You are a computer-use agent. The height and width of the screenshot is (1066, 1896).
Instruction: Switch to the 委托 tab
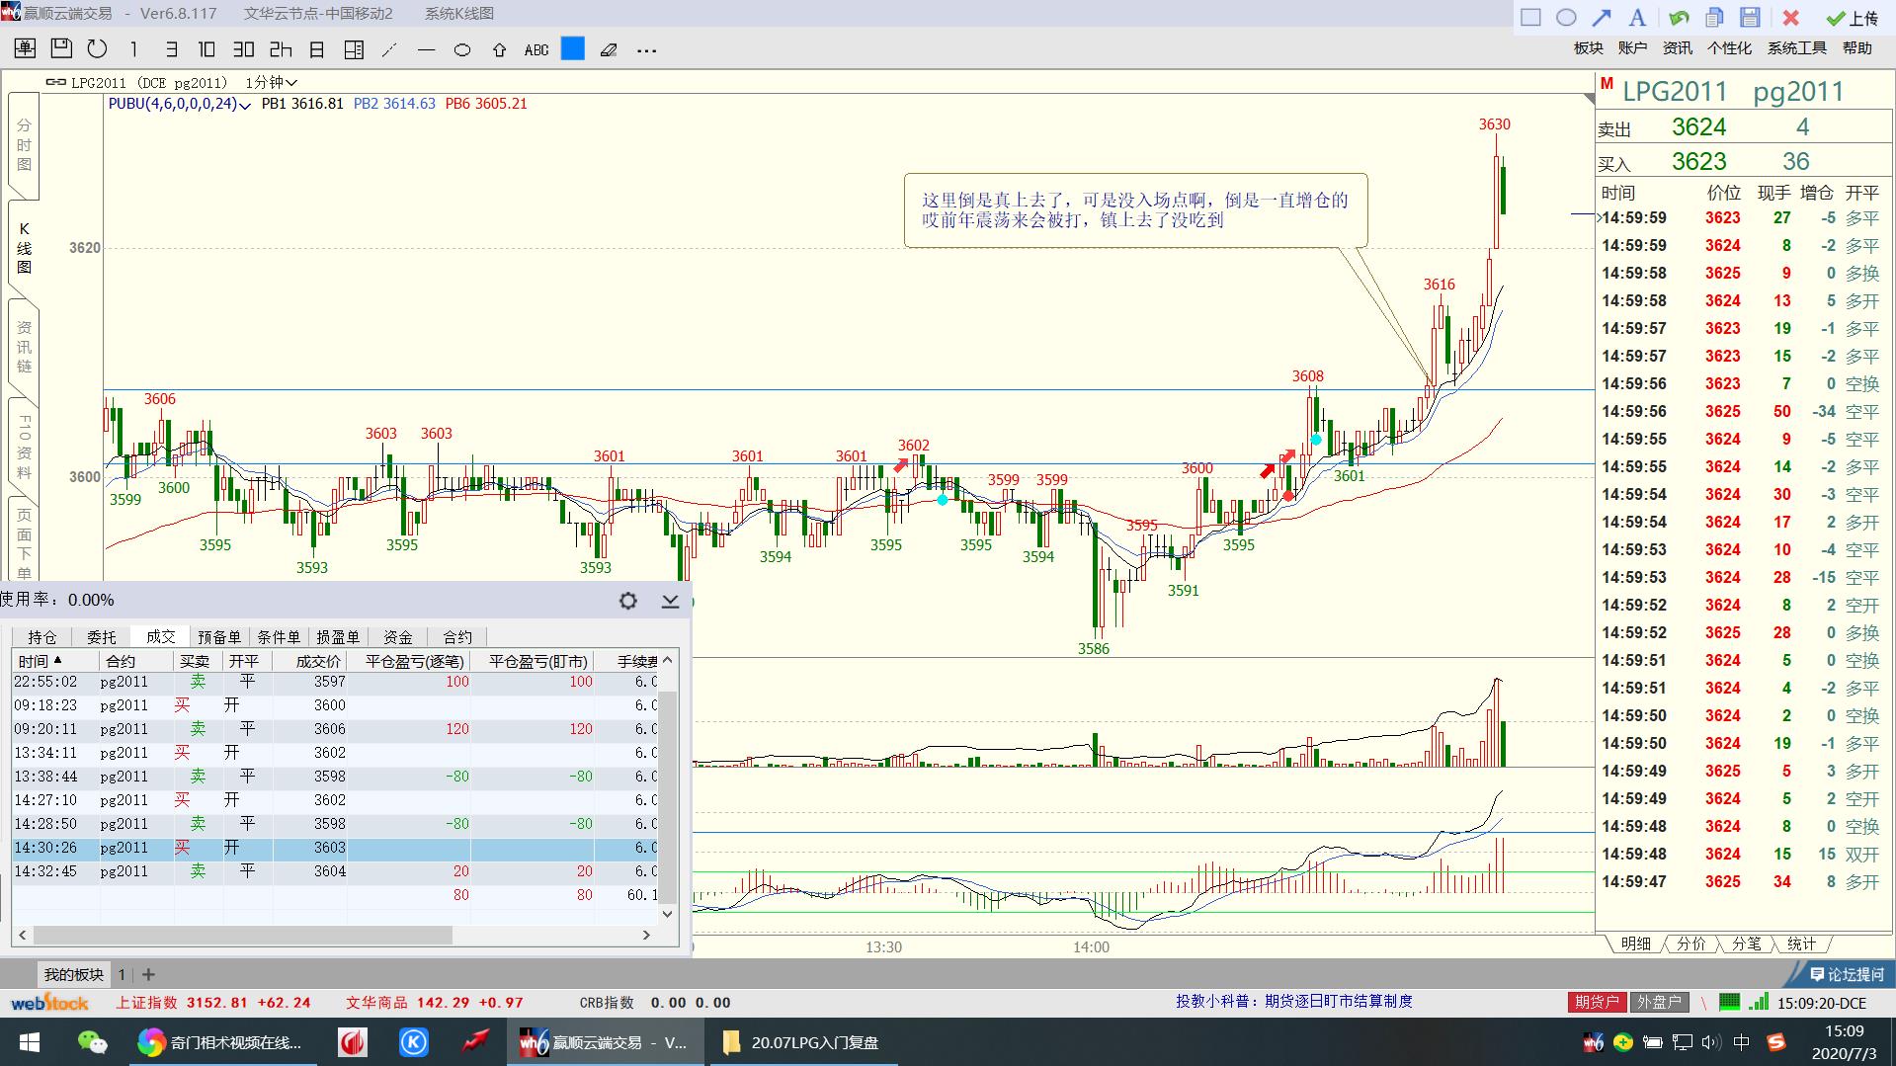pyautogui.click(x=102, y=637)
